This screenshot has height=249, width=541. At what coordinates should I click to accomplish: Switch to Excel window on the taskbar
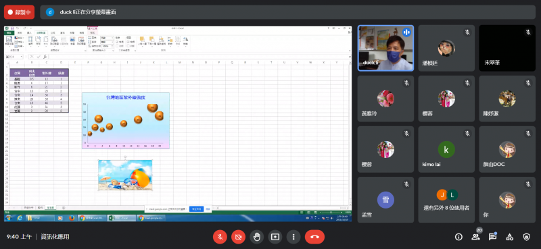pos(121,218)
